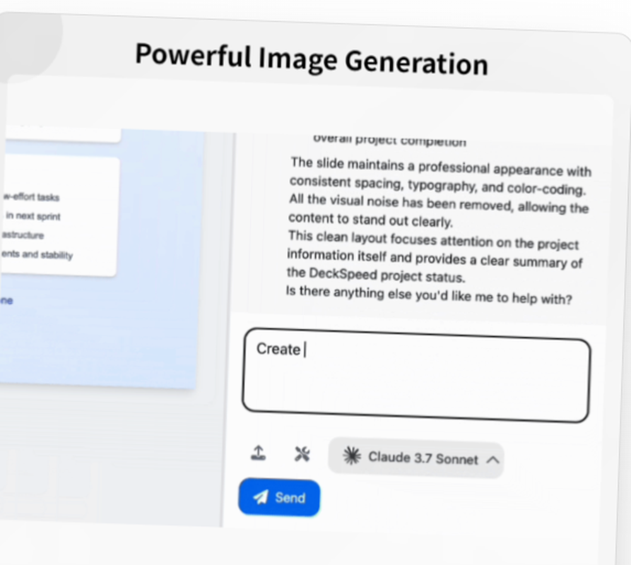The height and width of the screenshot is (565, 631).
Task: Click the upload file icon
Action: click(x=258, y=453)
